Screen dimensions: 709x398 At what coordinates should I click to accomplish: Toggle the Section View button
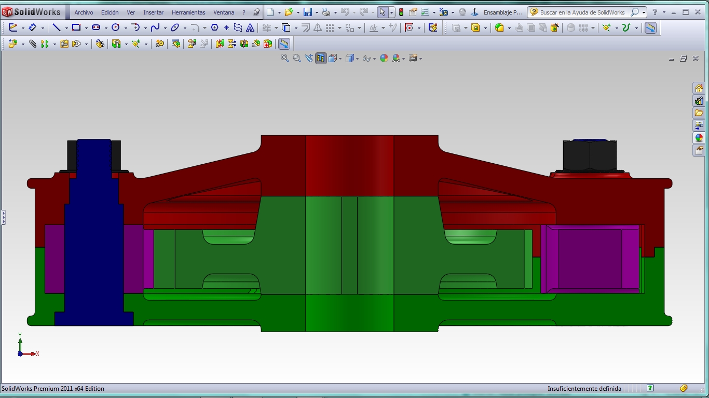tap(321, 59)
